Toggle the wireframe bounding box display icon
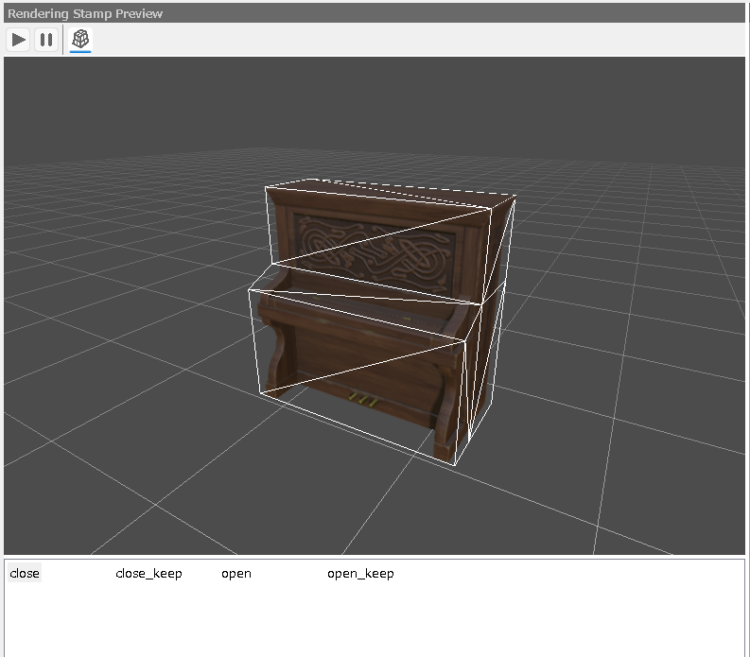This screenshot has height=657, width=750. pos(80,40)
